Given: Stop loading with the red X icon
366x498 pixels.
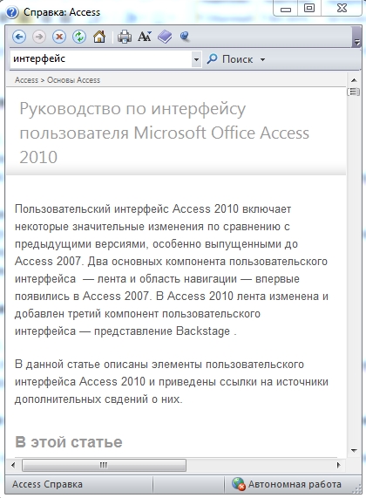Looking at the screenshot, I should [x=59, y=37].
